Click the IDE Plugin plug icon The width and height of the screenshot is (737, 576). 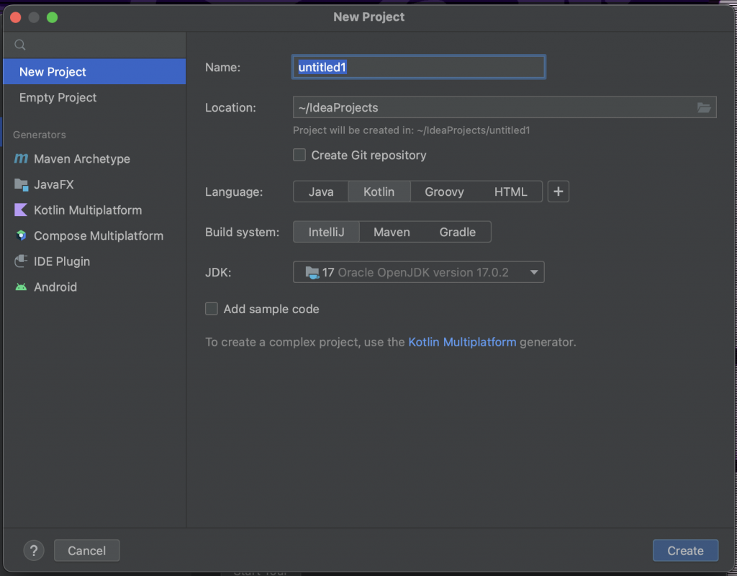(x=21, y=261)
